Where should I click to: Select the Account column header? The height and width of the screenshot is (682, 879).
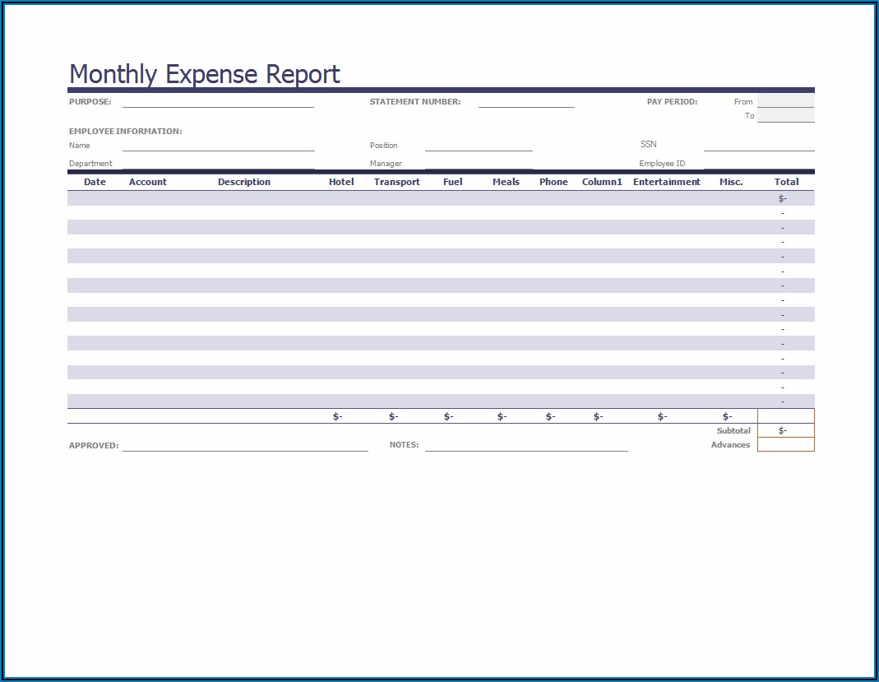[148, 182]
